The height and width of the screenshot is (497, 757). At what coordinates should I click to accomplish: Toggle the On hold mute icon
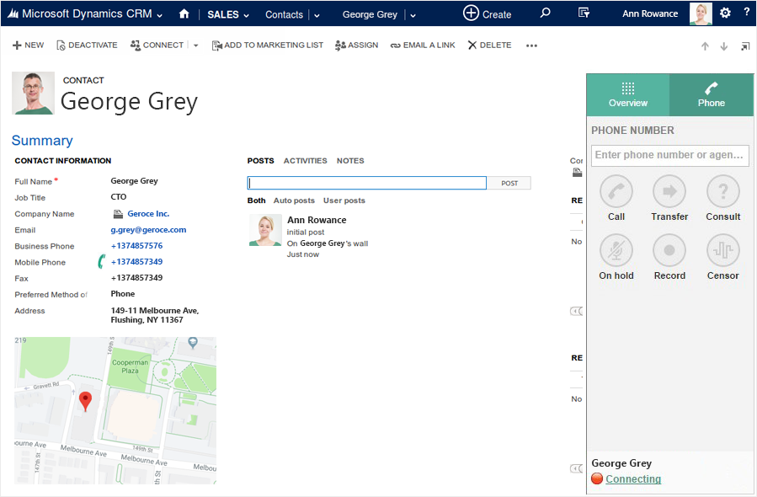coord(616,250)
